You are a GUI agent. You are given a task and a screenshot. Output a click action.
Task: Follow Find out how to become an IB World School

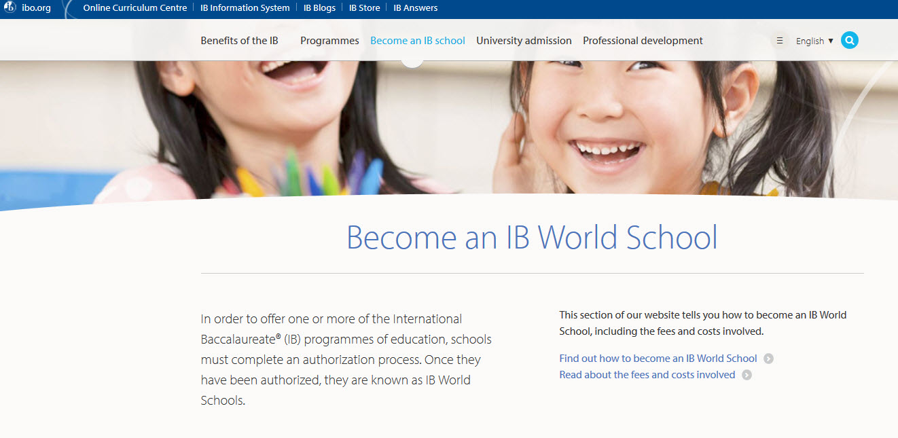658,359
